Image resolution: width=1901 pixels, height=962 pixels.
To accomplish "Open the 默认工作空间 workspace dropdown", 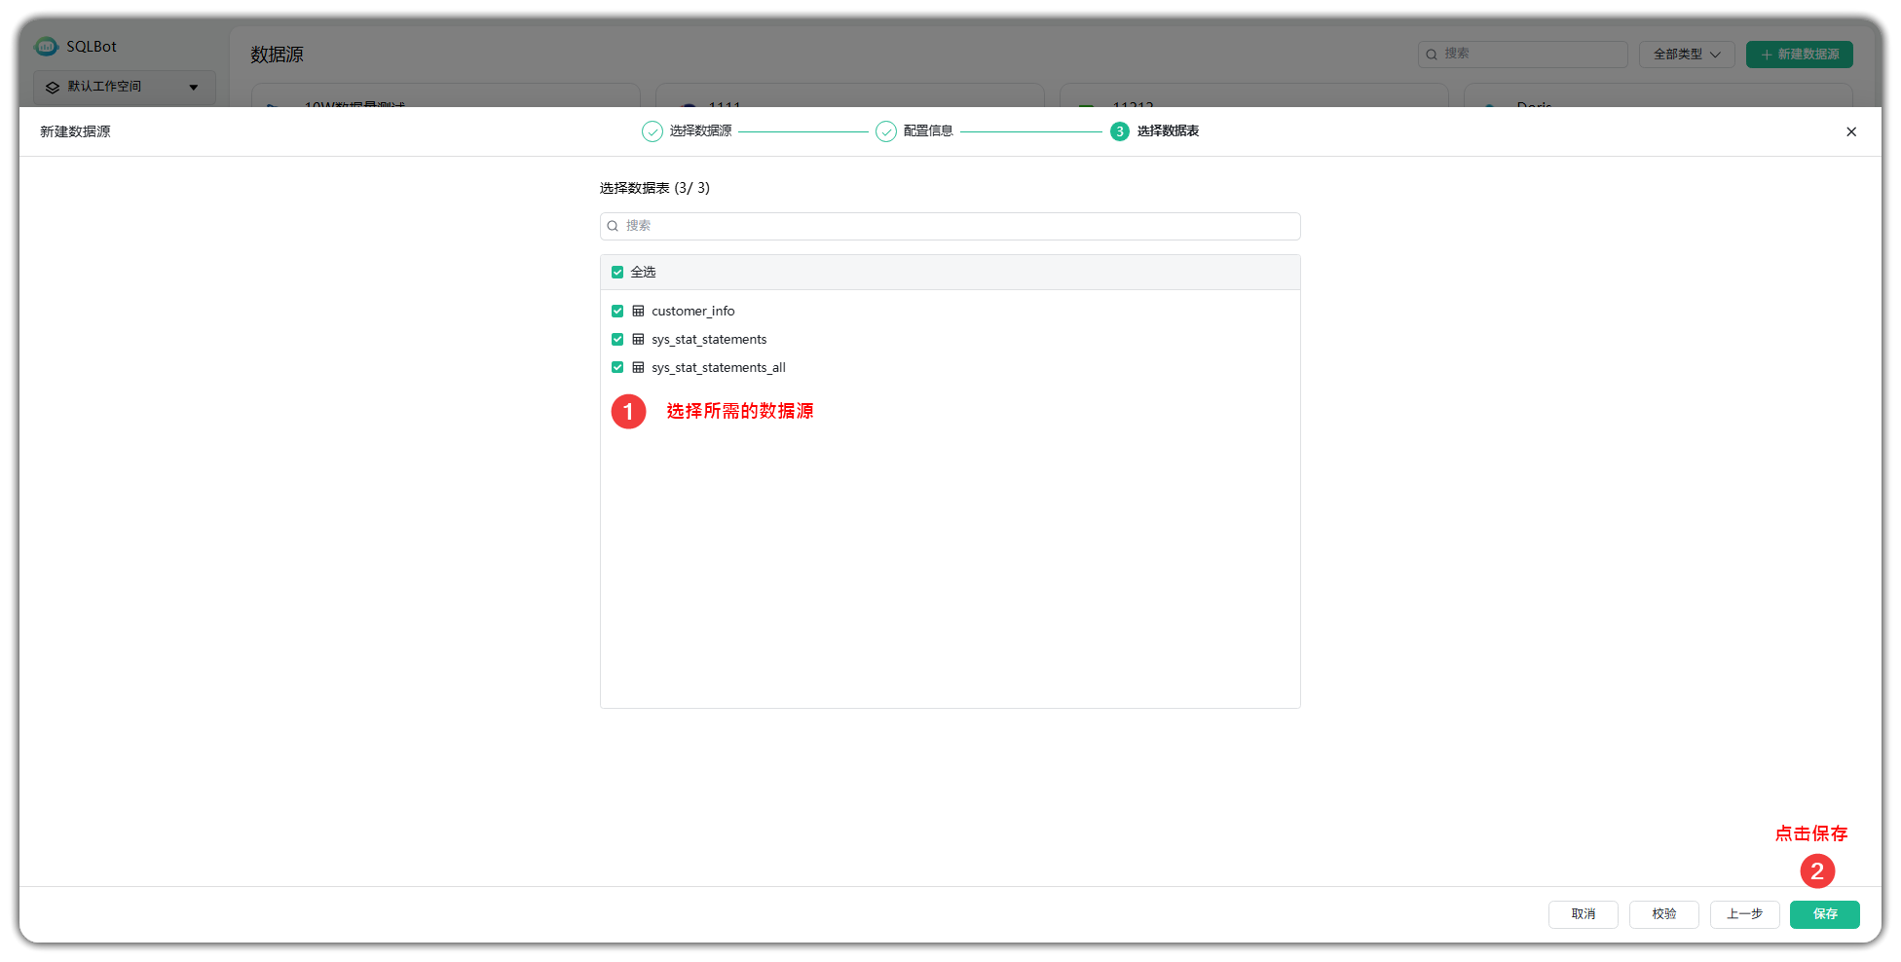I will click(124, 88).
